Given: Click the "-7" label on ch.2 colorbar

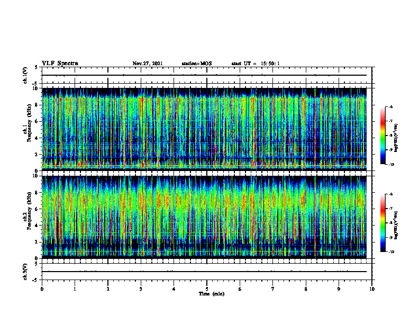Looking at the screenshot, I should click(x=390, y=209).
